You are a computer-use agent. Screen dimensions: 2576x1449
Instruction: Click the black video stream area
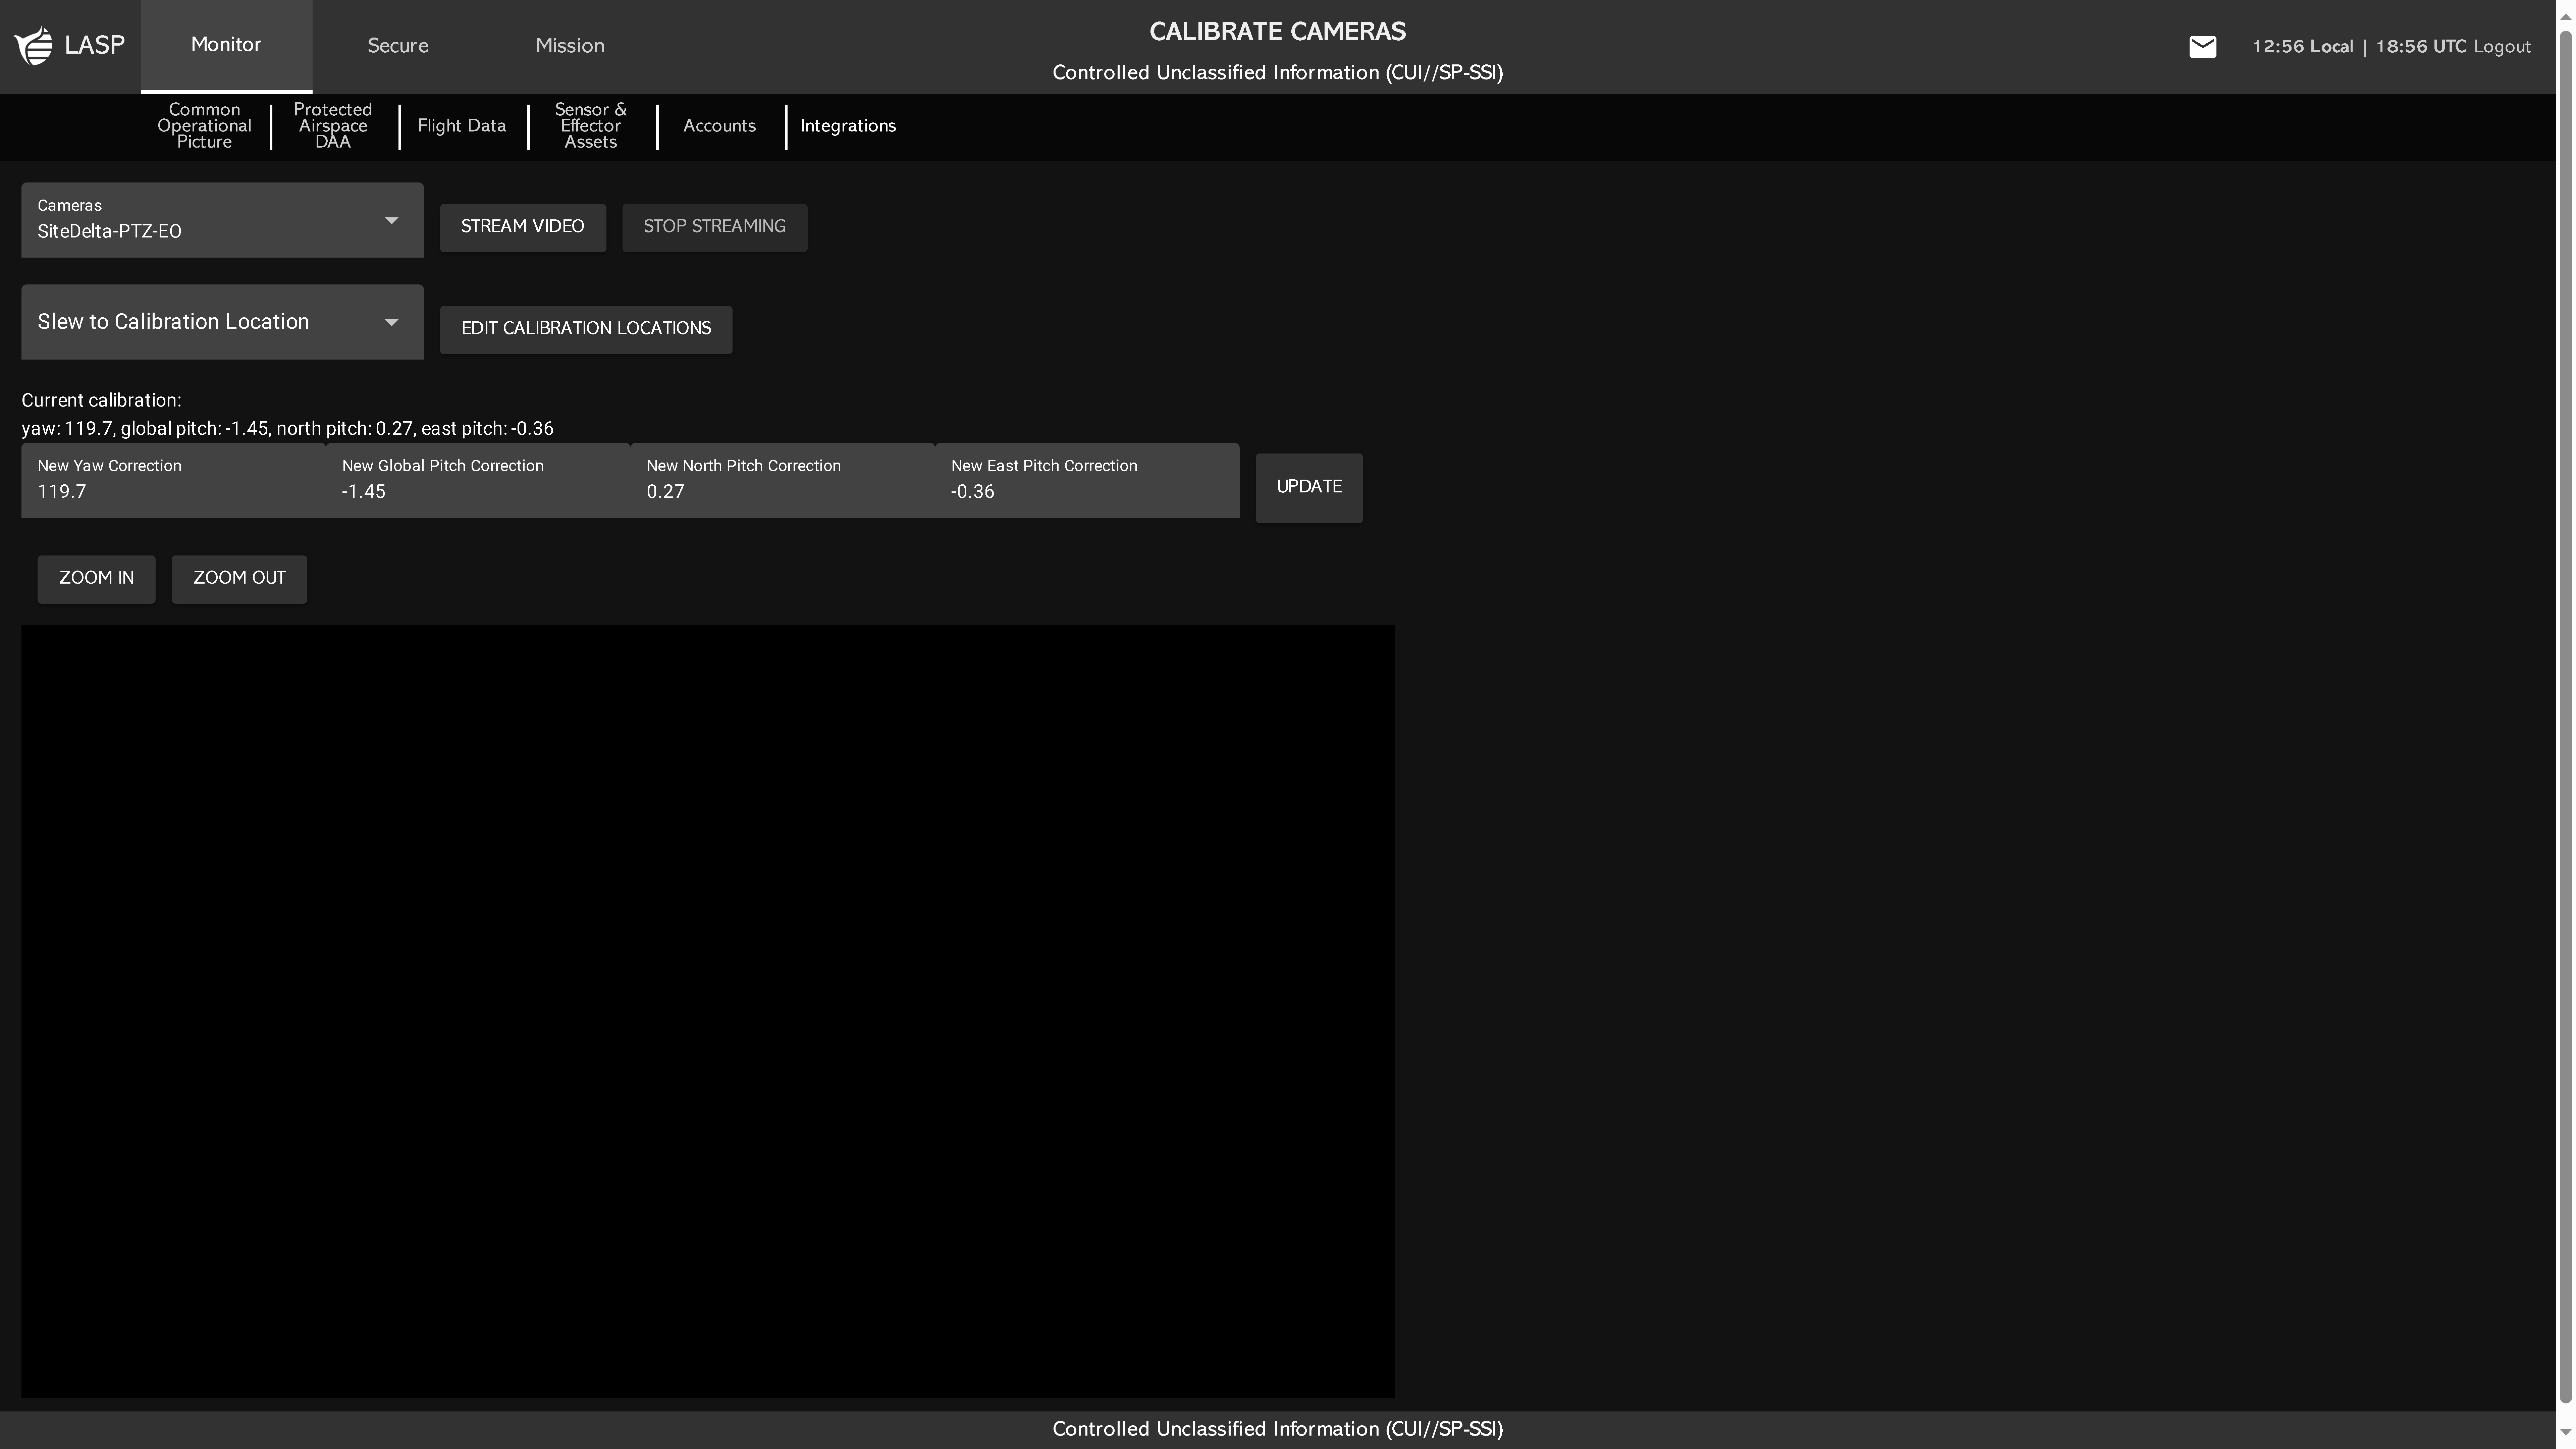coord(708,1012)
